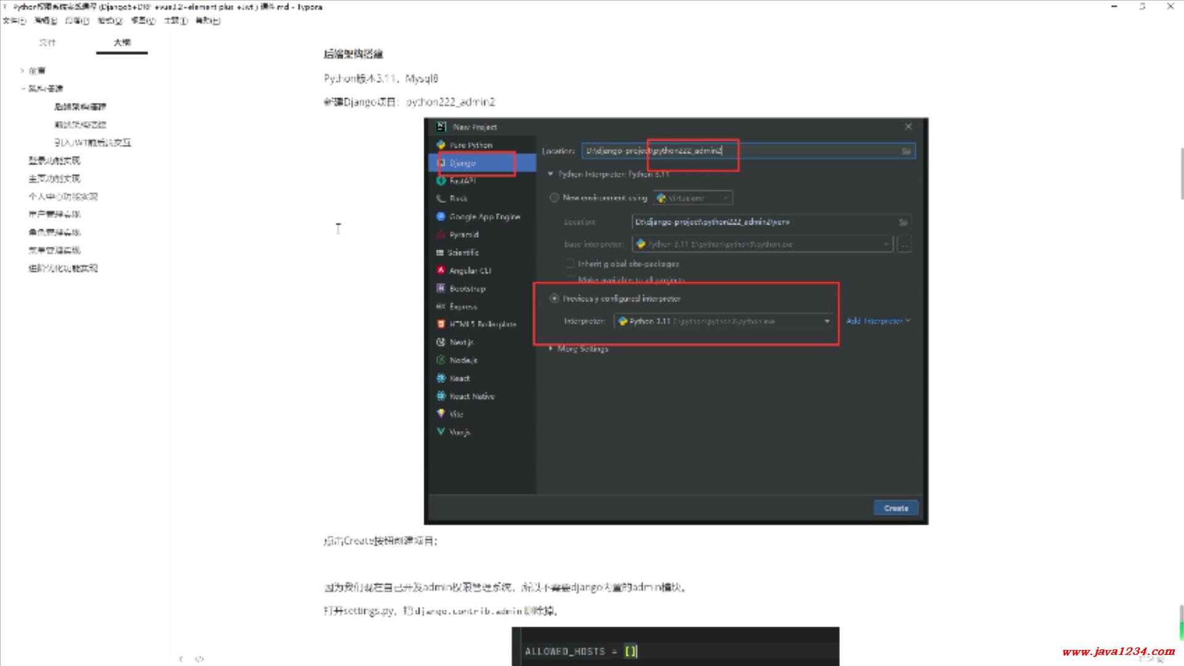Click the React Native project icon
The height and width of the screenshot is (666, 1184).
click(441, 396)
